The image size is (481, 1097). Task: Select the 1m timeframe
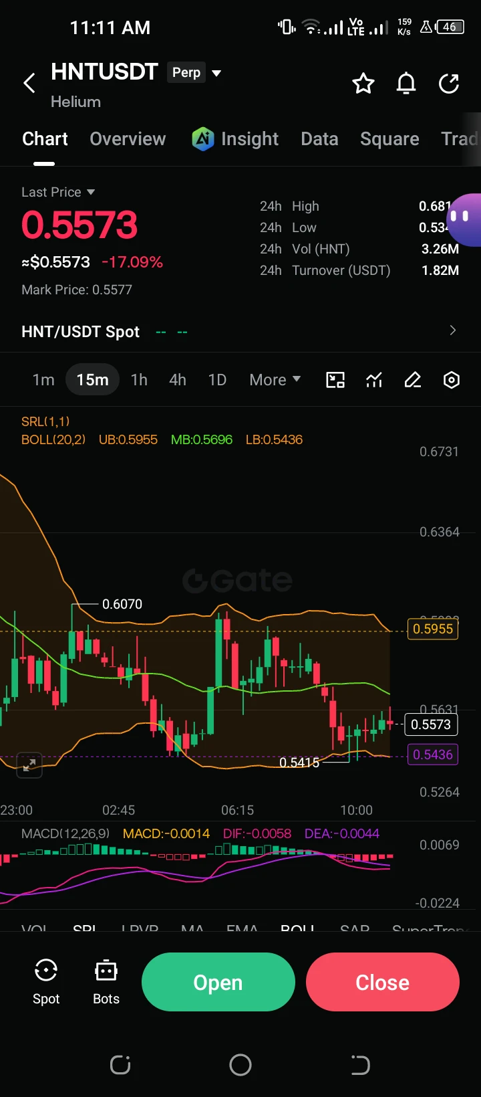pyautogui.click(x=43, y=380)
